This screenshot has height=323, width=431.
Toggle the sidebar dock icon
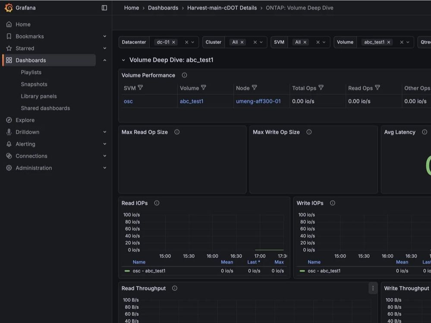pos(104,8)
